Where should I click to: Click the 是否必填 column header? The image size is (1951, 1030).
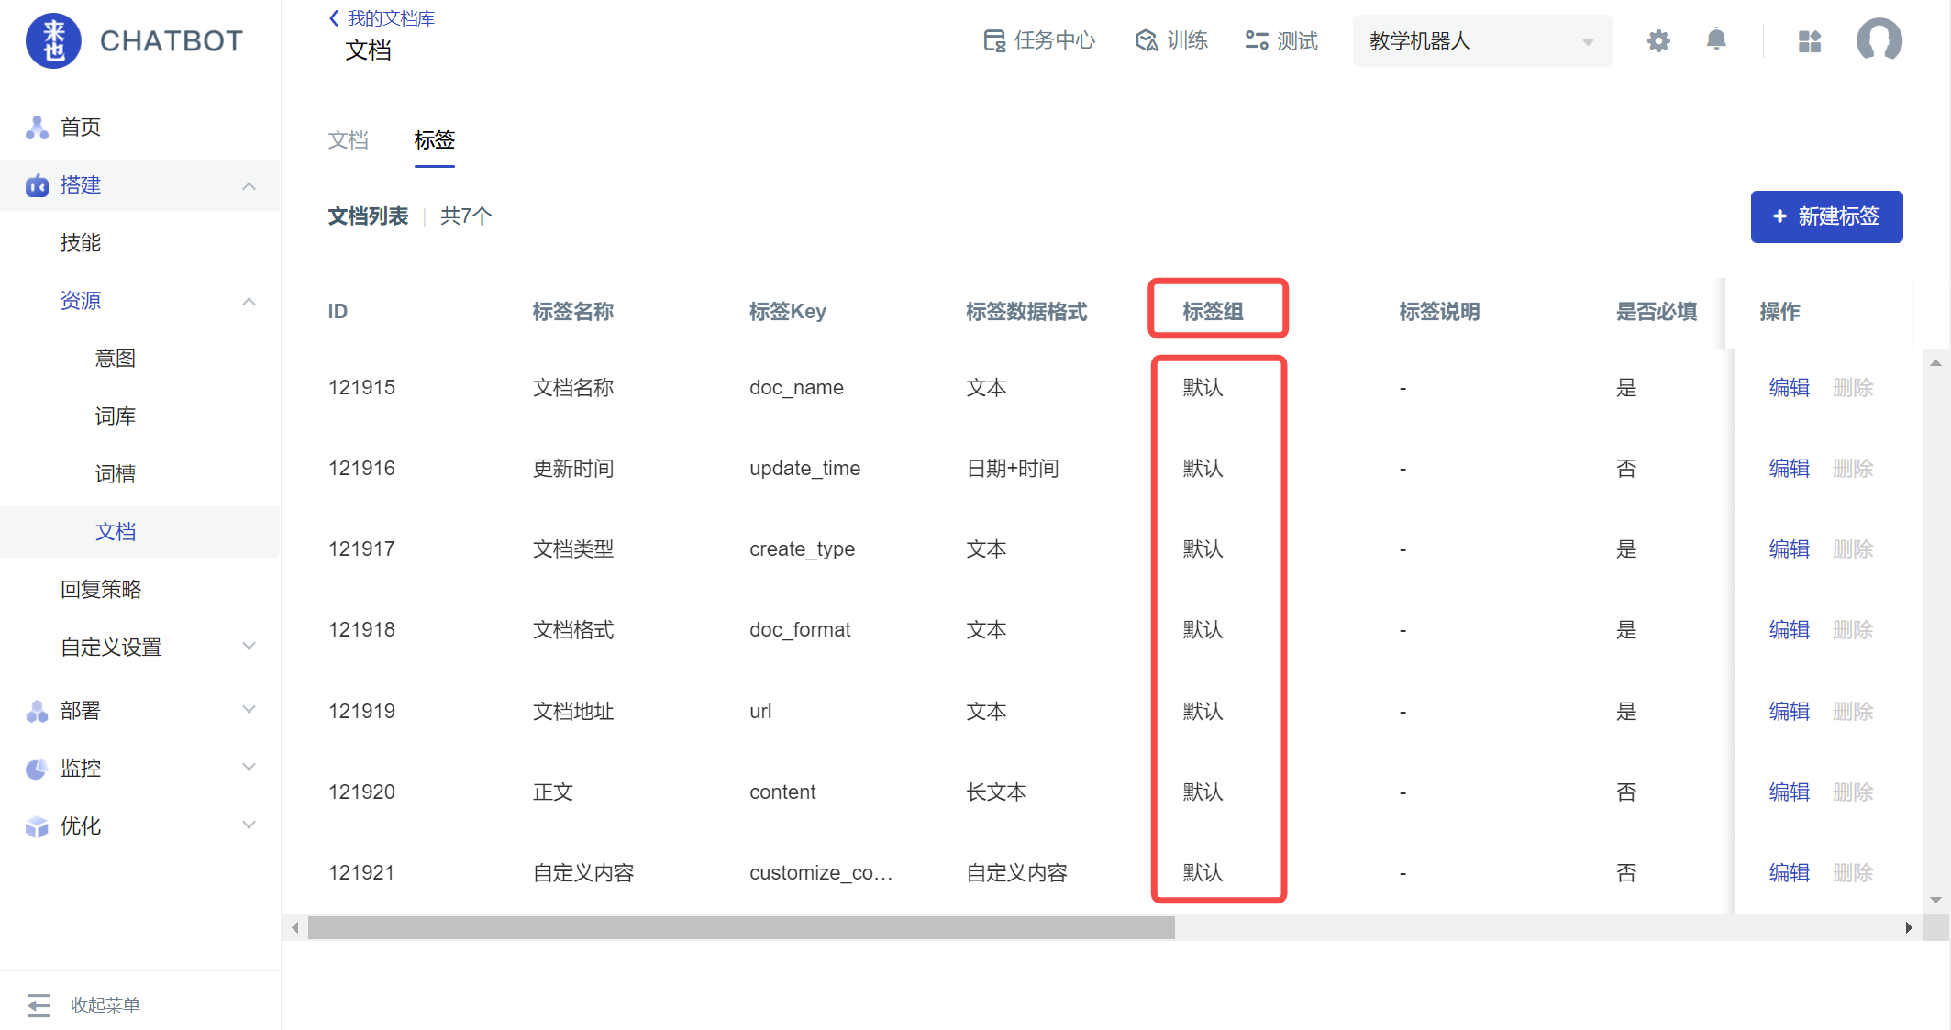coord(1656,312)
